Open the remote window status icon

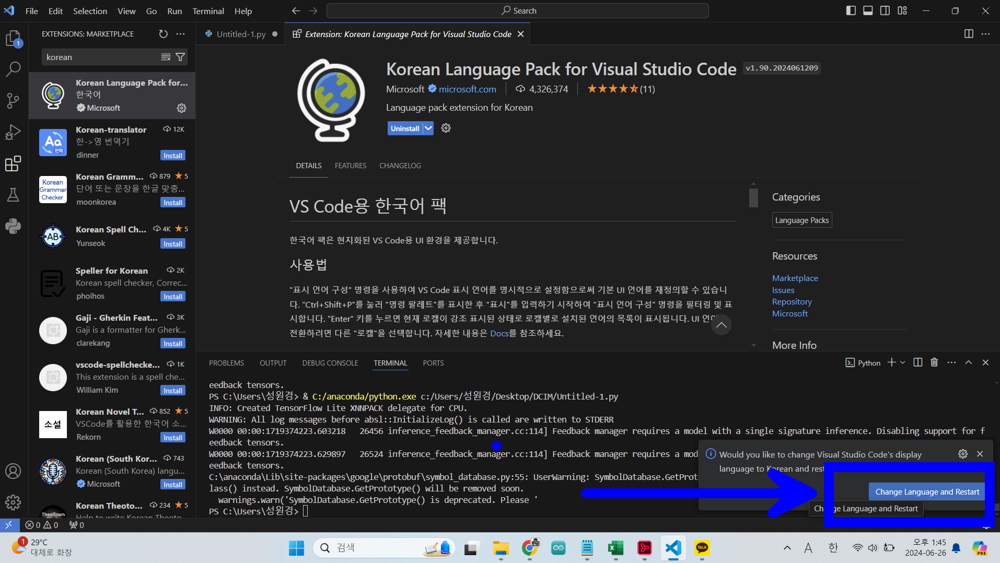(9, 525)
